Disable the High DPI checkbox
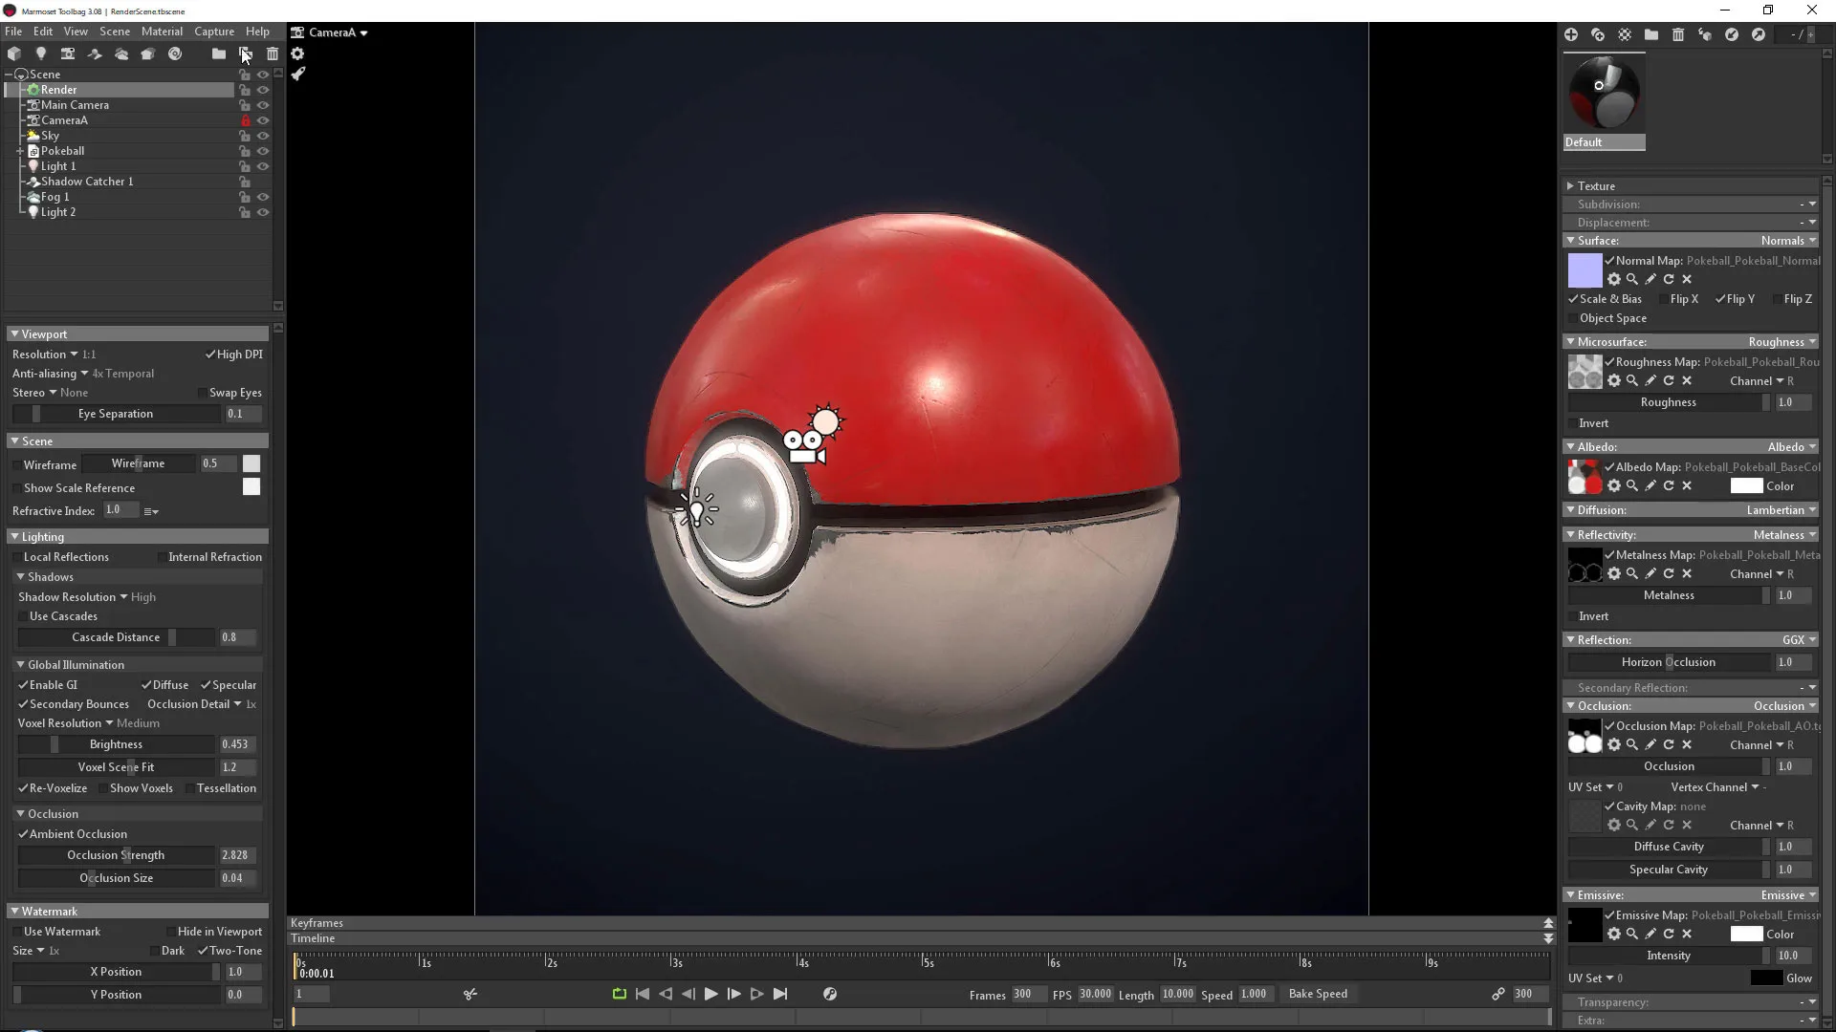1836x1032 pixels. tap(210, 355)
